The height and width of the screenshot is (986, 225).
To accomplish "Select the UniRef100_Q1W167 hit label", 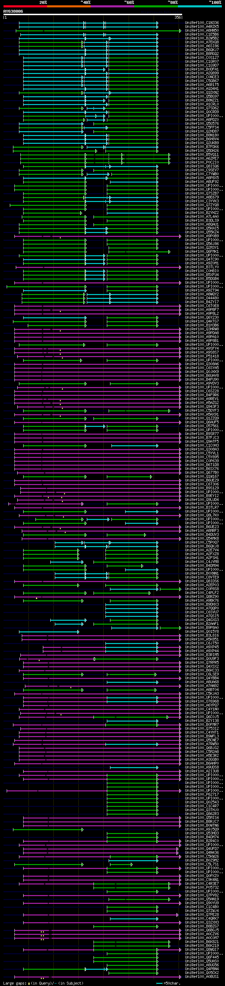I will (202, 477).
